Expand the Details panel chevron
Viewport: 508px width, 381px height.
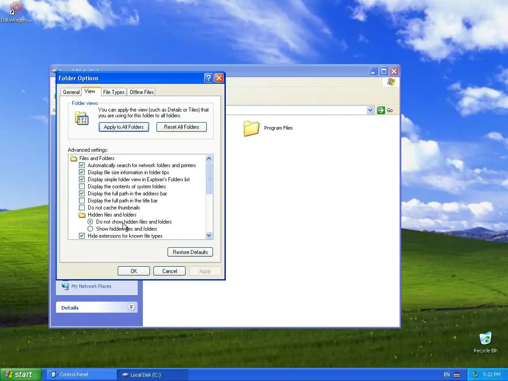pyautogui.click(x=131, y=307)
